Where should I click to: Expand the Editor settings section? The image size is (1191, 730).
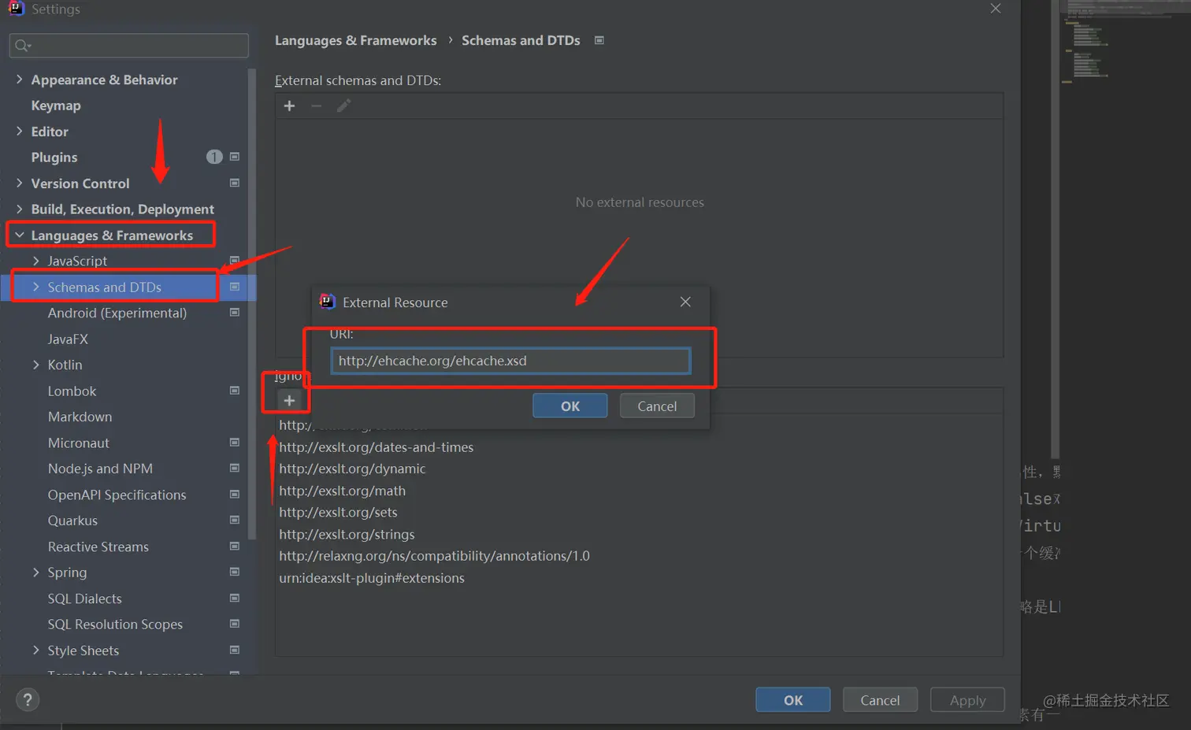19,132
